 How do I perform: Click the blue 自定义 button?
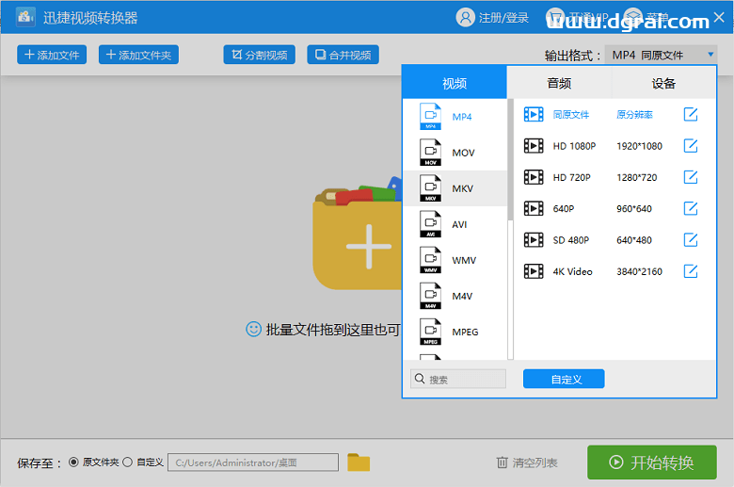(564, 379)
